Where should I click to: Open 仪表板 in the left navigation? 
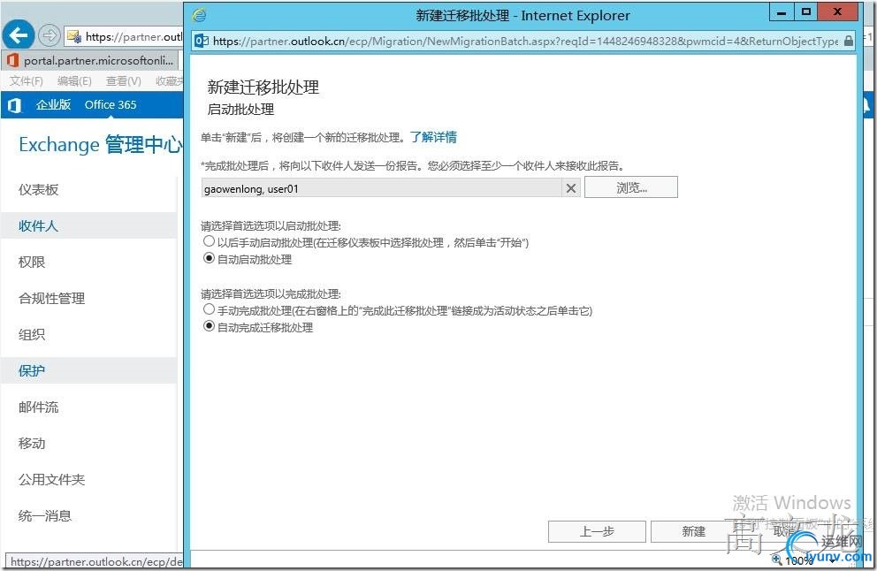(38, 189)
